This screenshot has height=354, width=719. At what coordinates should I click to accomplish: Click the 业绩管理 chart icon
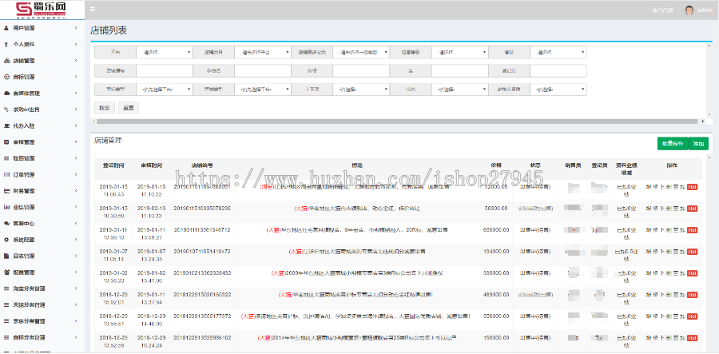(6, 207)
